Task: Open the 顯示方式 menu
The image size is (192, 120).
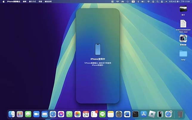Action: pos(32,1)
